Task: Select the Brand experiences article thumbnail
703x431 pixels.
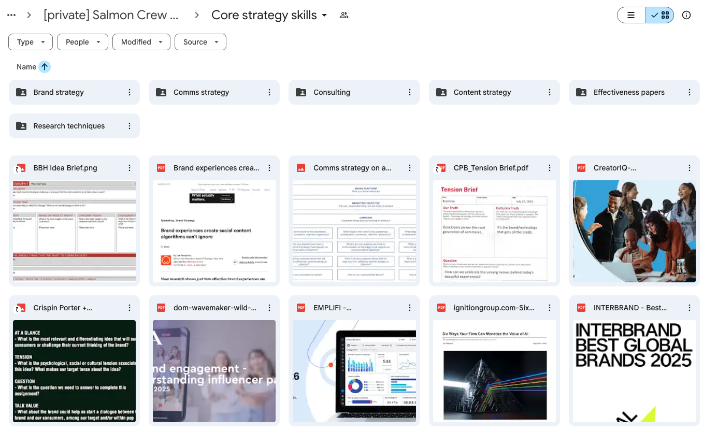Action: [214, 231]
